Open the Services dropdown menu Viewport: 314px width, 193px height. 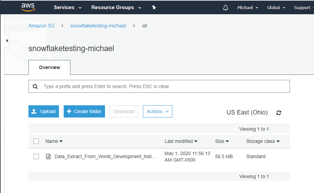coord(68,7)
